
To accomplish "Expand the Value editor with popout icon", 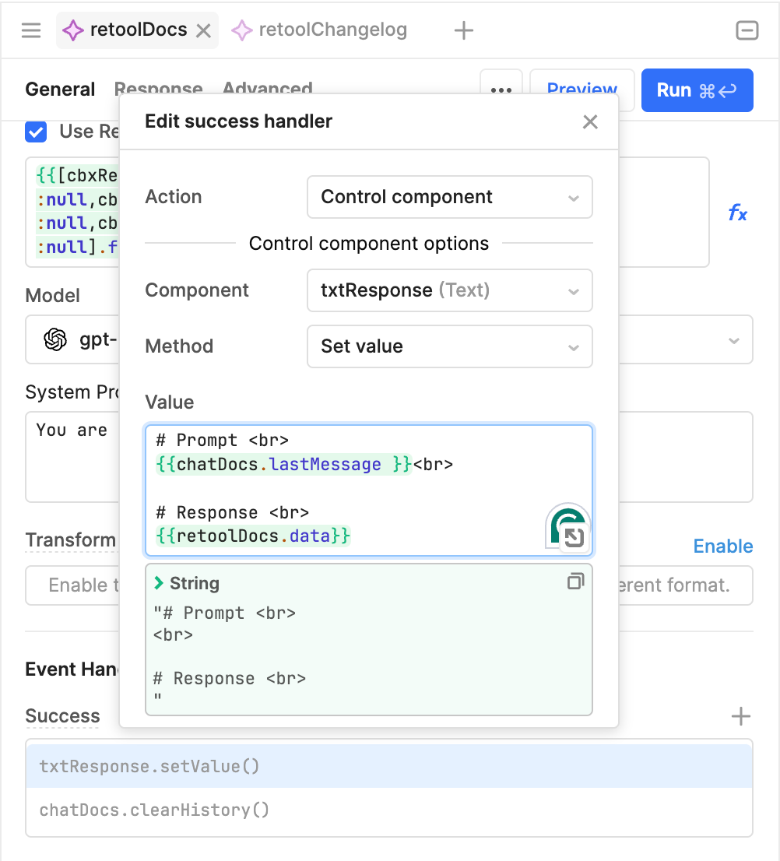I will pos(574,536).
